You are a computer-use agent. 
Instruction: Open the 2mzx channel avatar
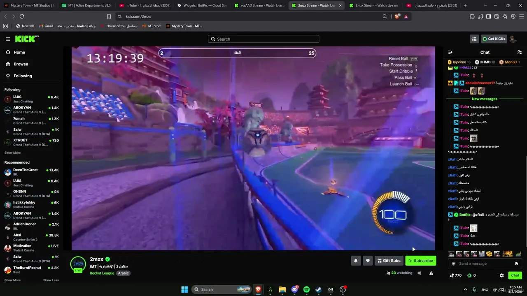78,264
